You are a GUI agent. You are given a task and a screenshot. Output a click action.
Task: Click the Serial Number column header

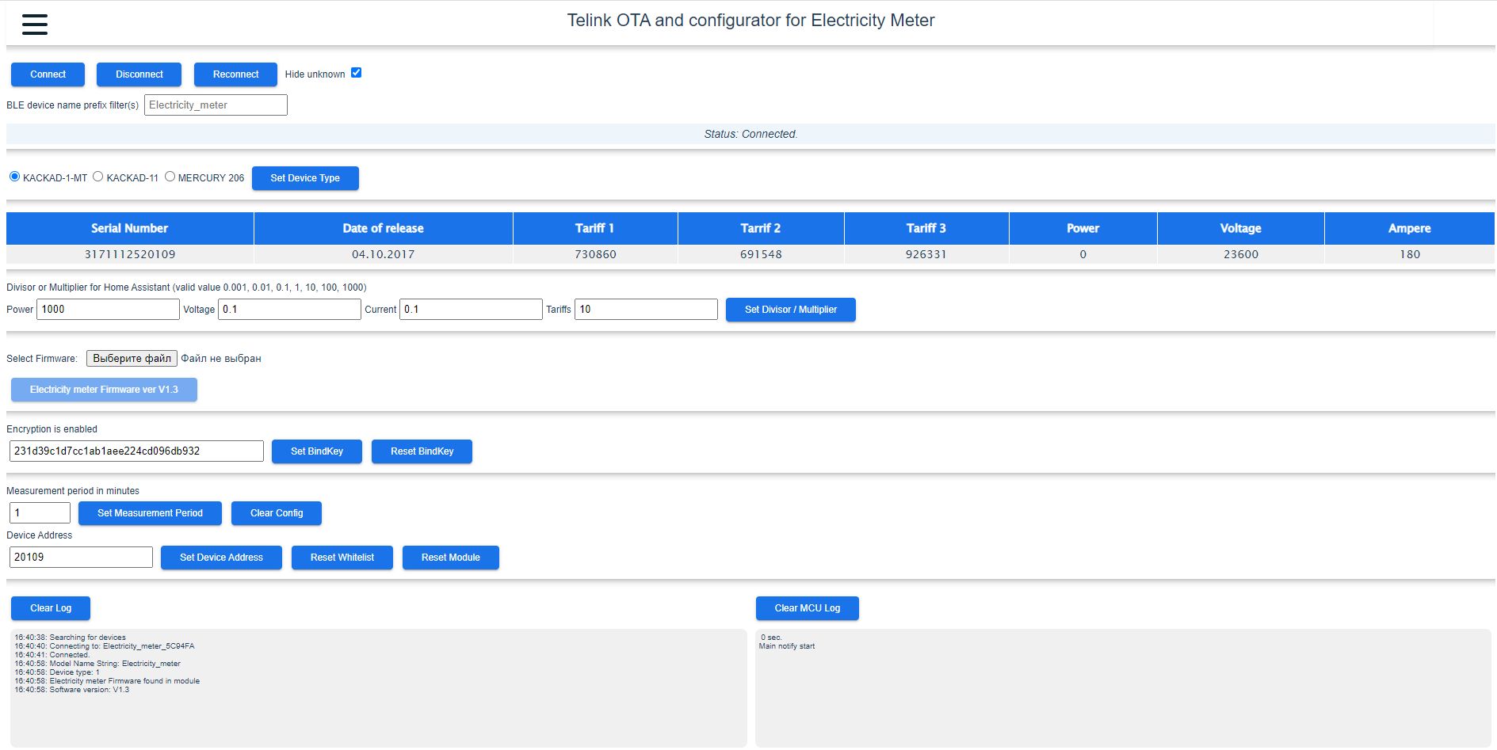pyautogui.click(x=130, y=228)
